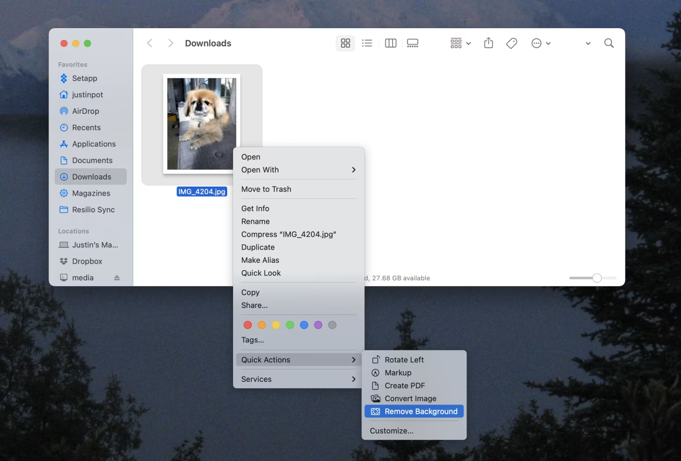
Task: Open the Share icon in toolbar
Action: 488,43
